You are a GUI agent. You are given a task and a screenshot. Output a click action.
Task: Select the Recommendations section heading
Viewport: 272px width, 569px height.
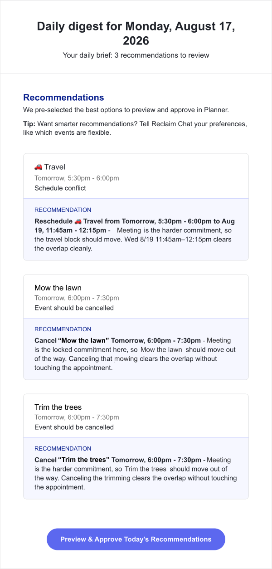tap(63, 97)
